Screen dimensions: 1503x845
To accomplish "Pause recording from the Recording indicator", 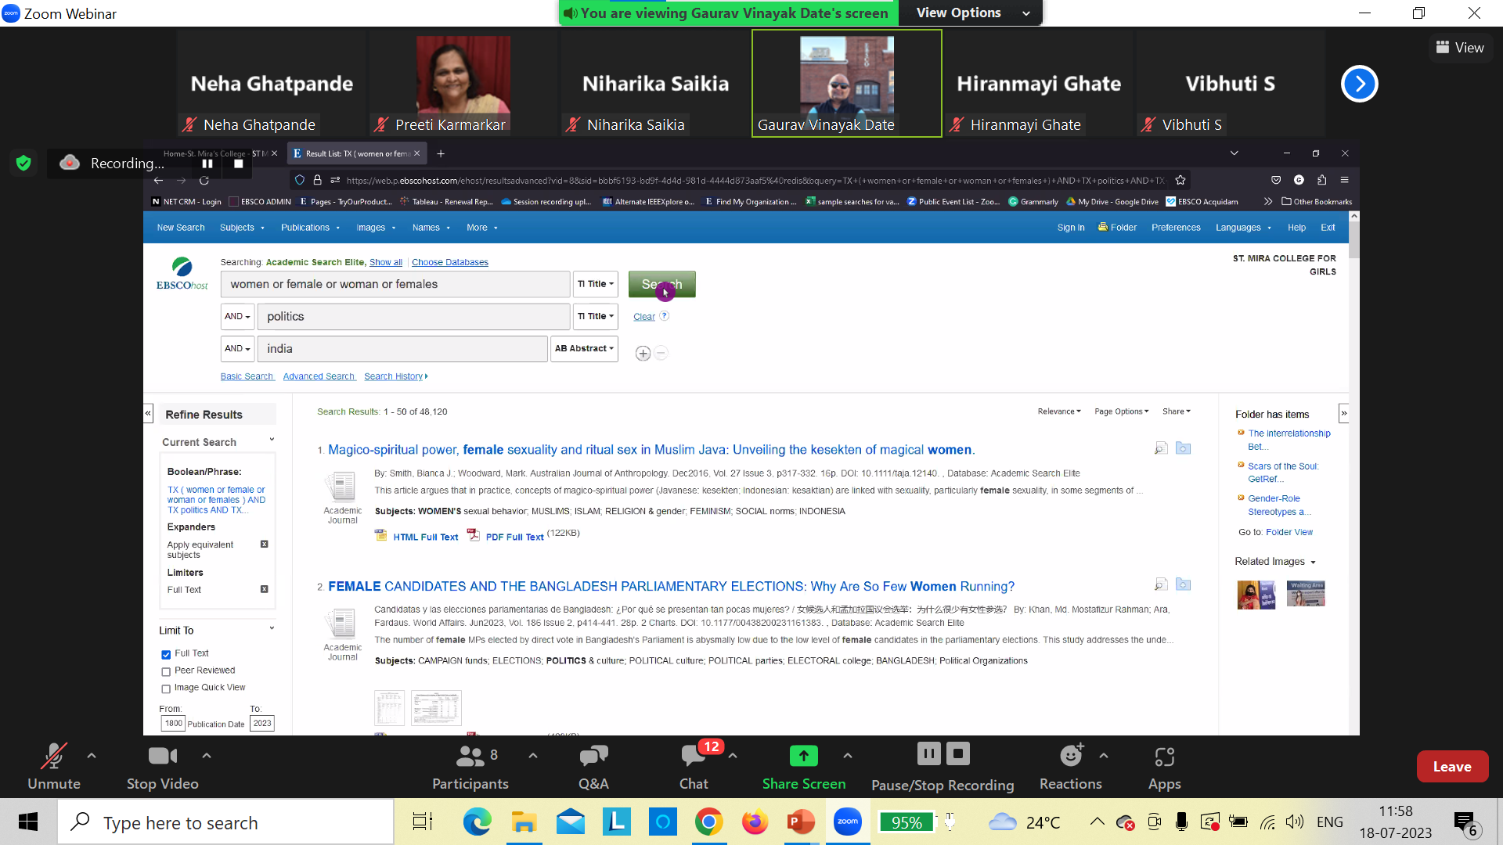I will tap(207, 164).
